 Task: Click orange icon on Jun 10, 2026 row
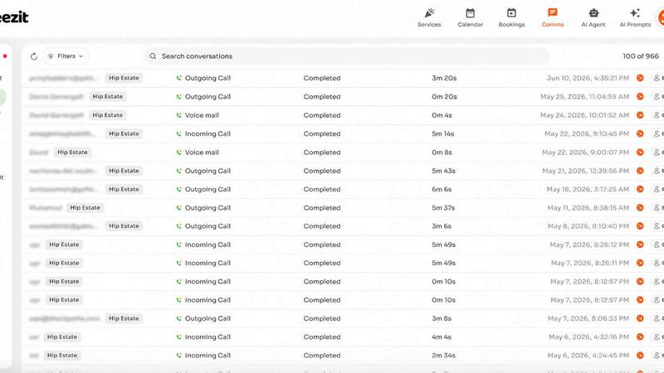coord(640,78)
